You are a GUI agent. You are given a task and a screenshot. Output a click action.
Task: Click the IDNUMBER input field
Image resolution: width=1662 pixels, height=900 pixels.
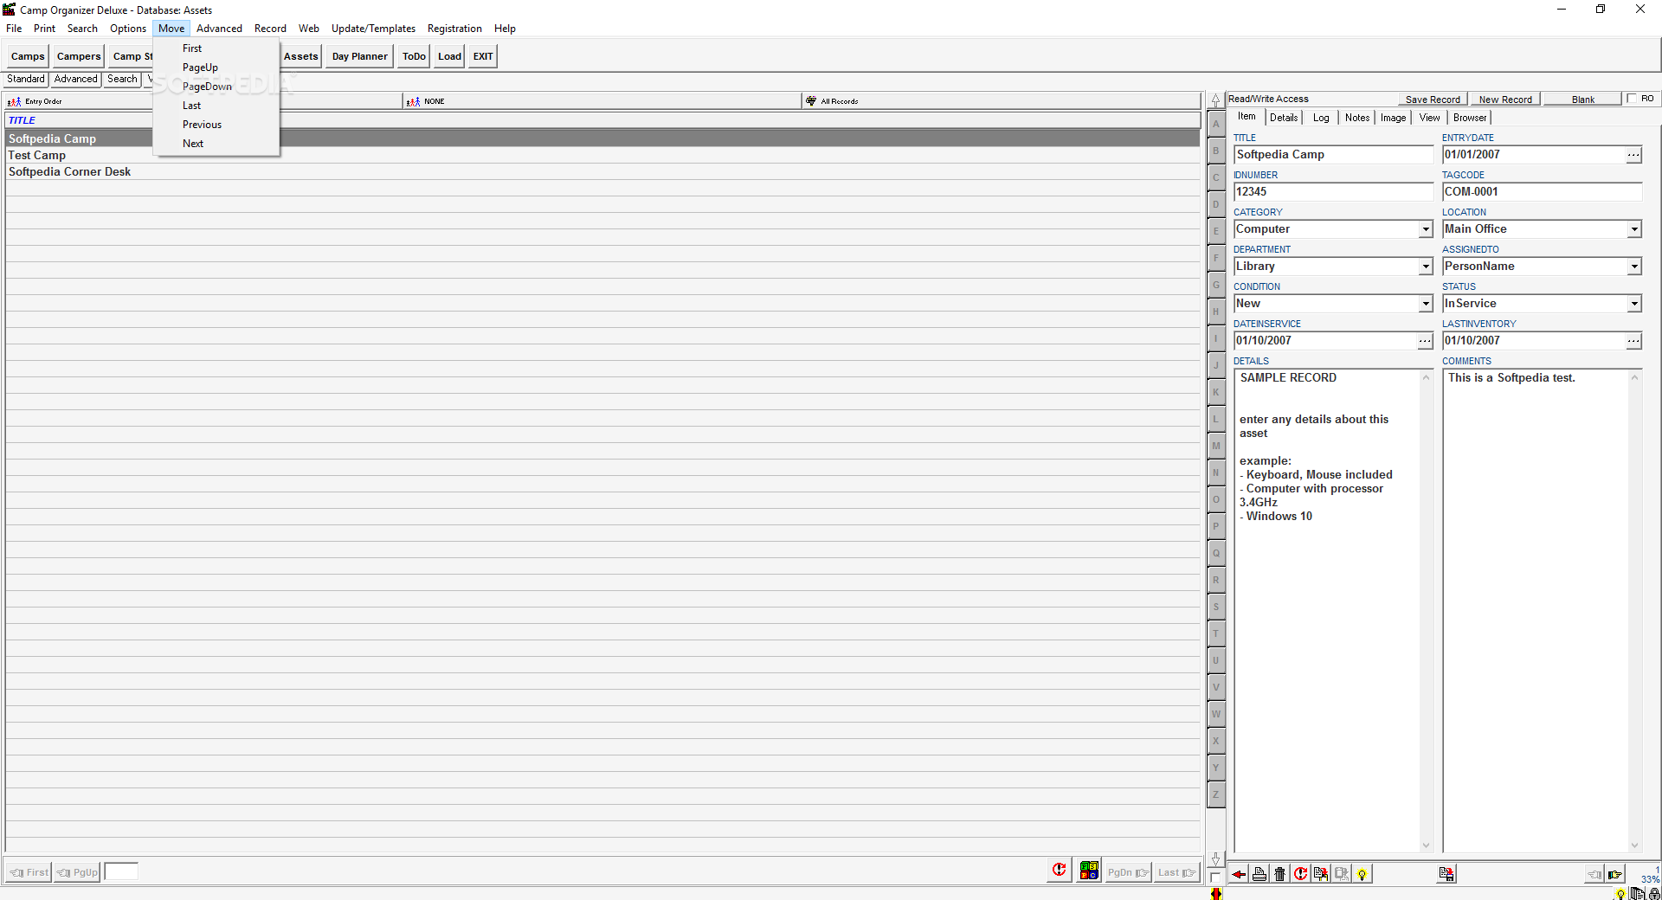tap(1333, 192)
